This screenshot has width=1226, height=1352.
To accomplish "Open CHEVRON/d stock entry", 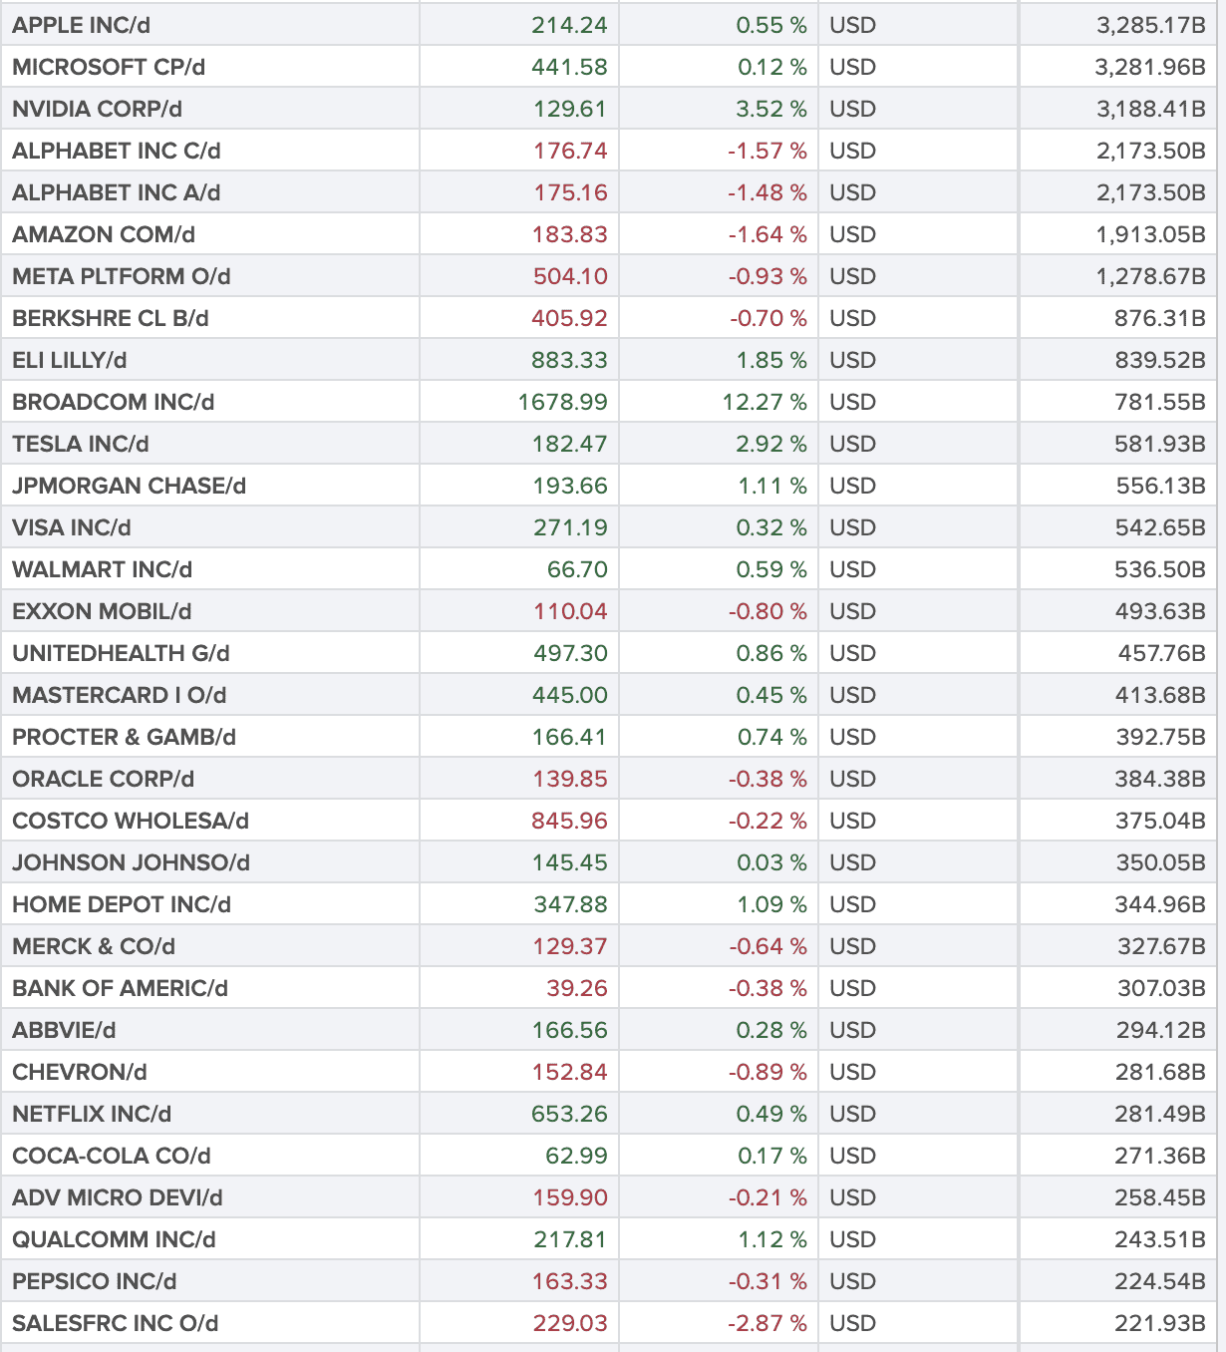I will [80, 1072].
